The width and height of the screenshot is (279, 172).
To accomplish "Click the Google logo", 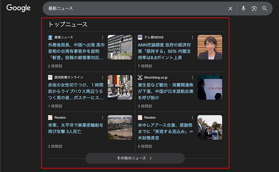I will [x=18, y=8].
